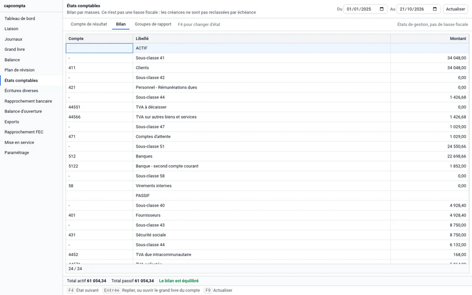Open Paramétrage settings

point(31,153)
